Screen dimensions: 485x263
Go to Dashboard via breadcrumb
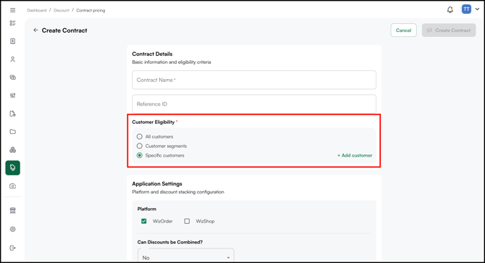pos(36,10)
